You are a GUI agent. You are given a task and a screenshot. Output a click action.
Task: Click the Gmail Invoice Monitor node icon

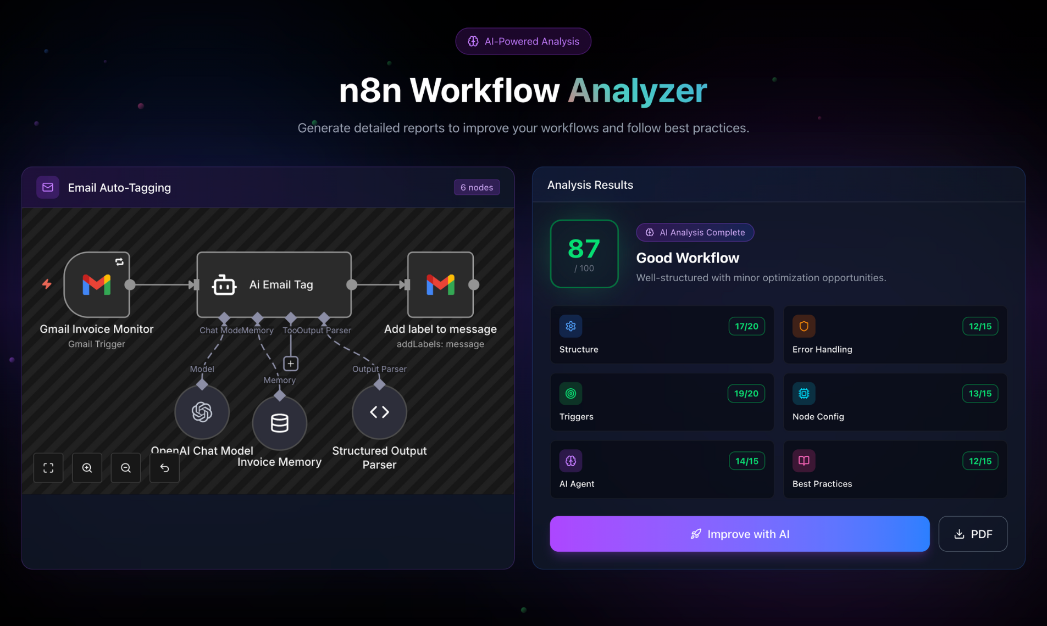(x=97, y=284)
